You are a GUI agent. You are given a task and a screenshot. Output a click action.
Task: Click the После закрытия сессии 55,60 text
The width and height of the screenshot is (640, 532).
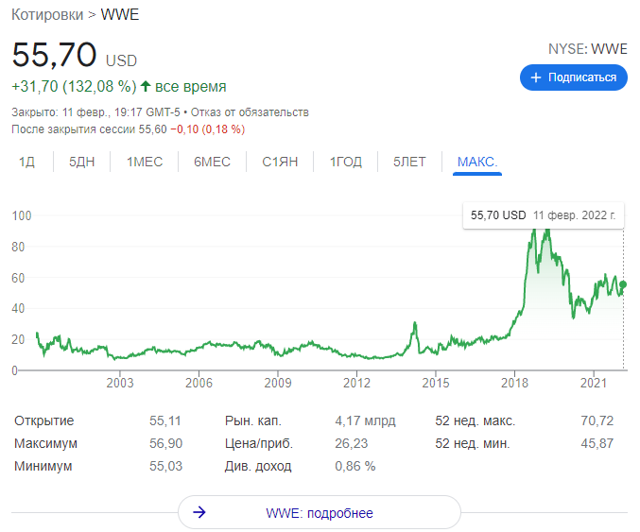[89, 129]
